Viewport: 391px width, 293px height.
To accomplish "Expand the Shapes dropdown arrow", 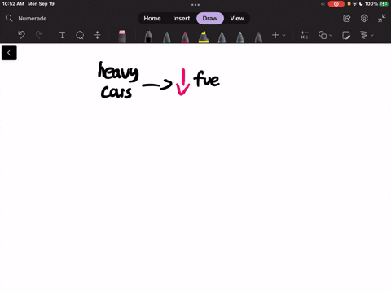I will (x=331, y=35).
